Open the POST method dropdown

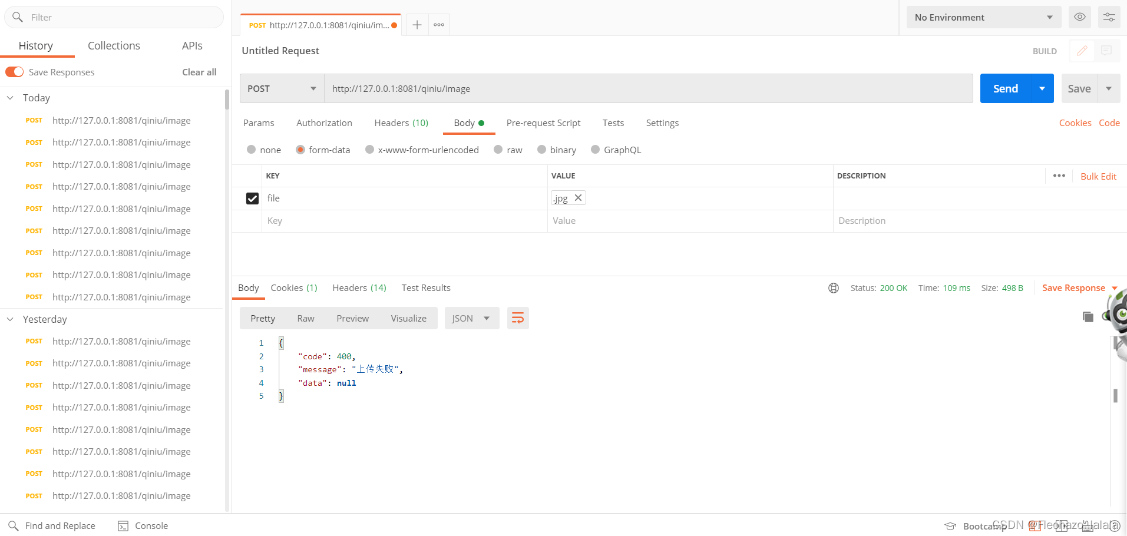[x=282, y=88]
